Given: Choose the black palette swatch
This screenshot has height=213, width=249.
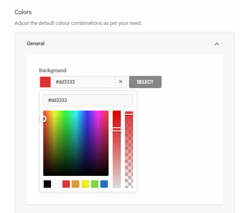Looking at the screenshot, I should (47, 184).
